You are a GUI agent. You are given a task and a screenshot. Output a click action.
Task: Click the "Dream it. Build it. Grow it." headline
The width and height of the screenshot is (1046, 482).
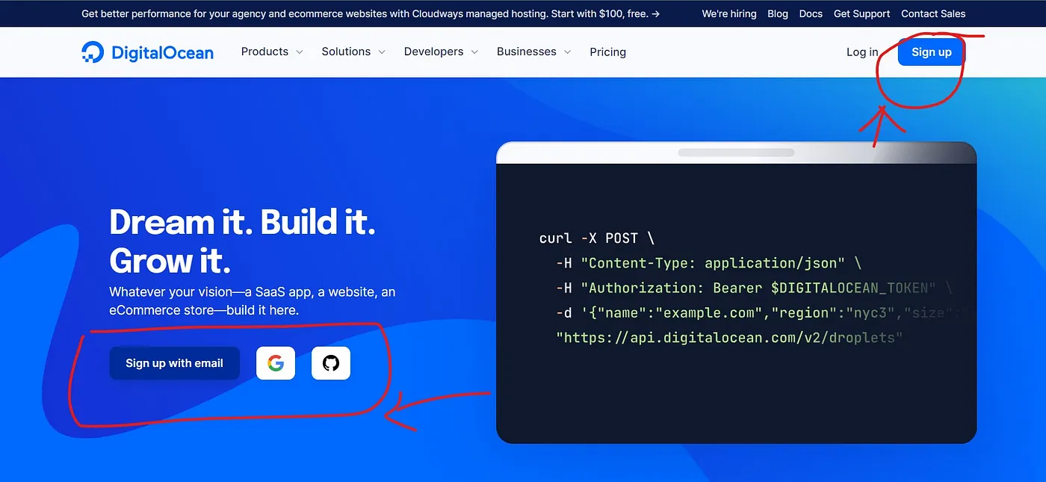pos(242,241)
